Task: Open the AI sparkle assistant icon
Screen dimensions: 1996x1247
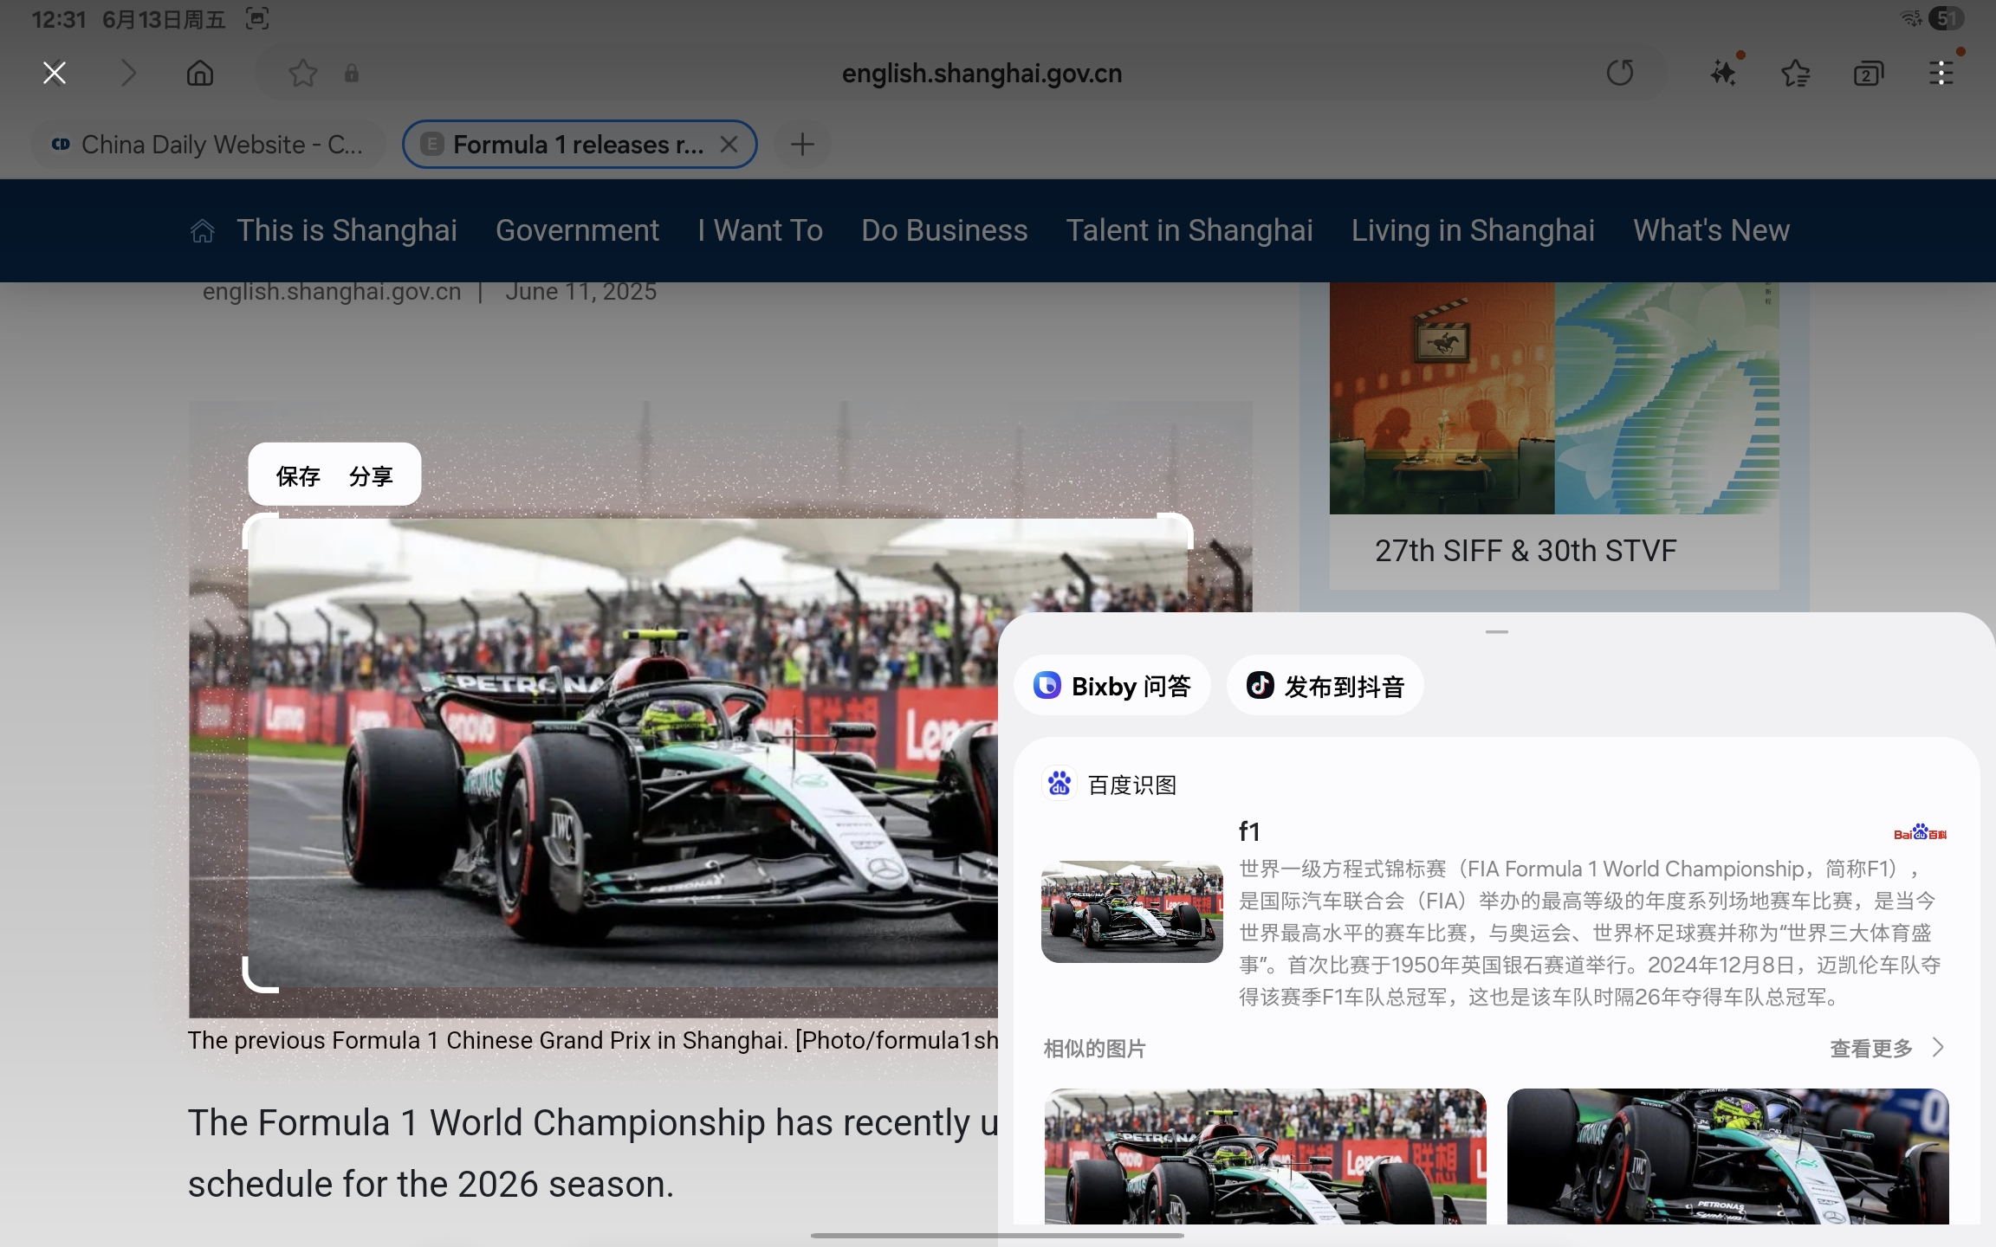Action: click(1725, 71)
